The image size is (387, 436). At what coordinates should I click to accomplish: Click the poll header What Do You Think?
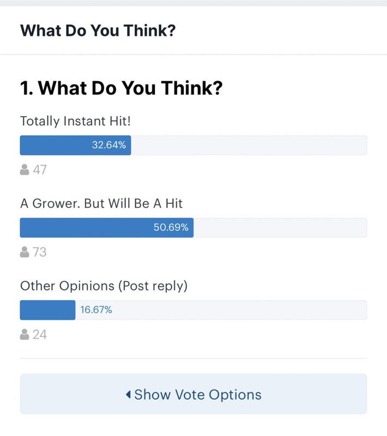pyautogui.click(x=98, y=31)
